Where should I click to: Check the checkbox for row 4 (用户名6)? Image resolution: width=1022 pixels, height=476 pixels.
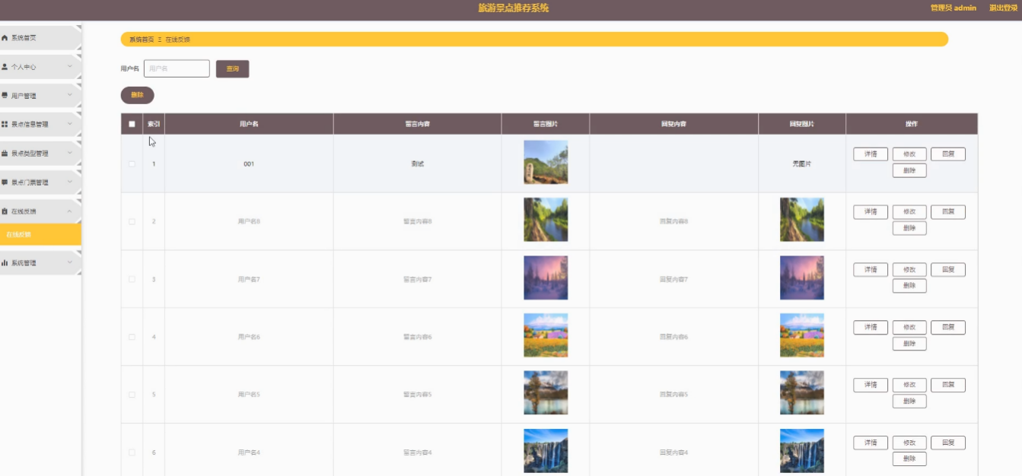coord(132,337)
